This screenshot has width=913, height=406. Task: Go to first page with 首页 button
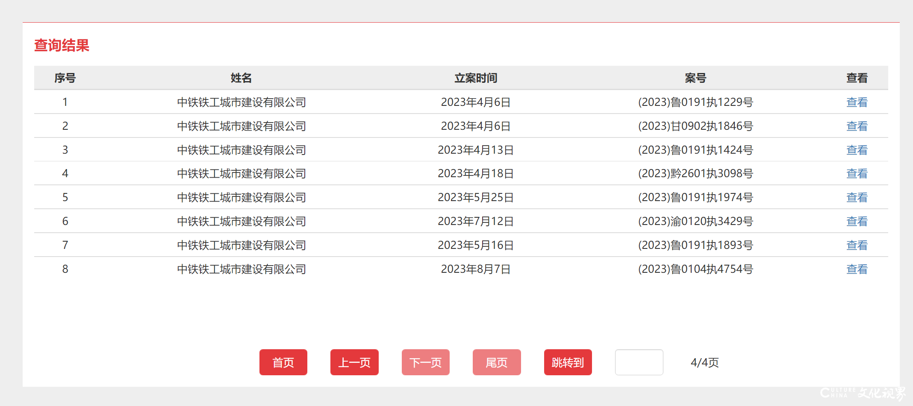pos(283,362)
